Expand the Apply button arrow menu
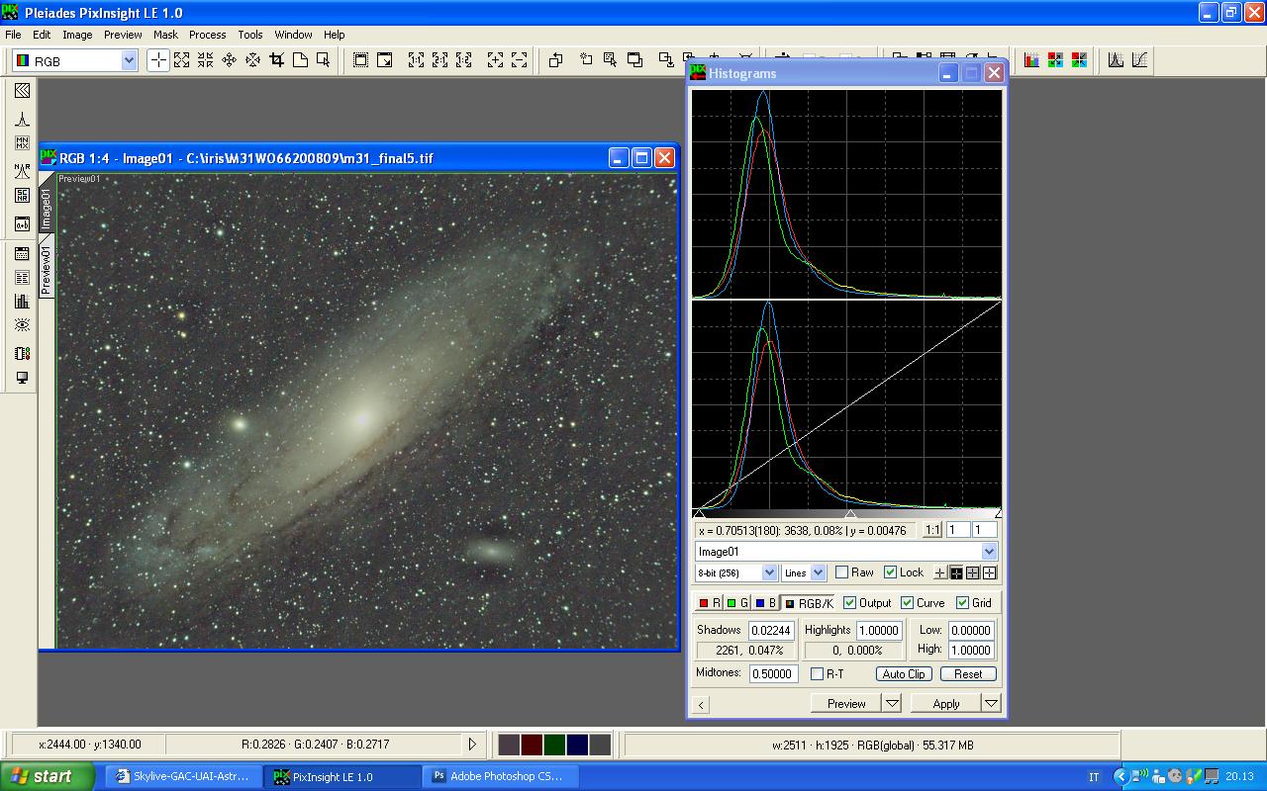1267x791 pixels. coord(991,703)
